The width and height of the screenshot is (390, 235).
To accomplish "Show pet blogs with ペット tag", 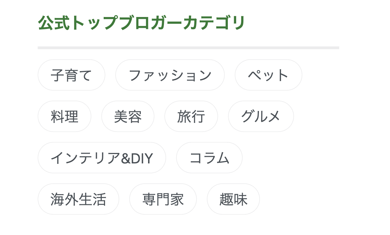I will (268, 75).
